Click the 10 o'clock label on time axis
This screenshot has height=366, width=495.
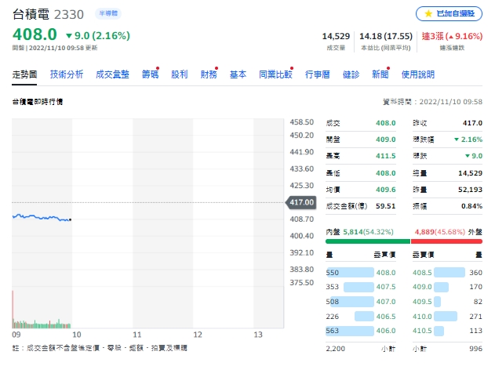pos(77,335)
